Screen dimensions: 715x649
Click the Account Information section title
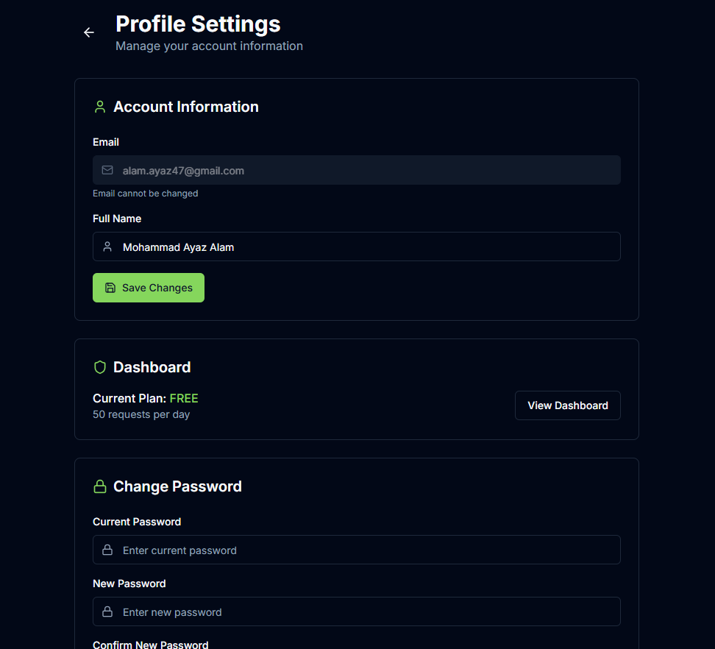[186, 107]
